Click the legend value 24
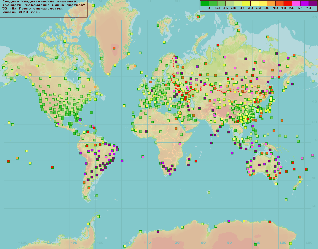This screenshot has height=249, width=318. pyautogui.click(x=242, y=8)
